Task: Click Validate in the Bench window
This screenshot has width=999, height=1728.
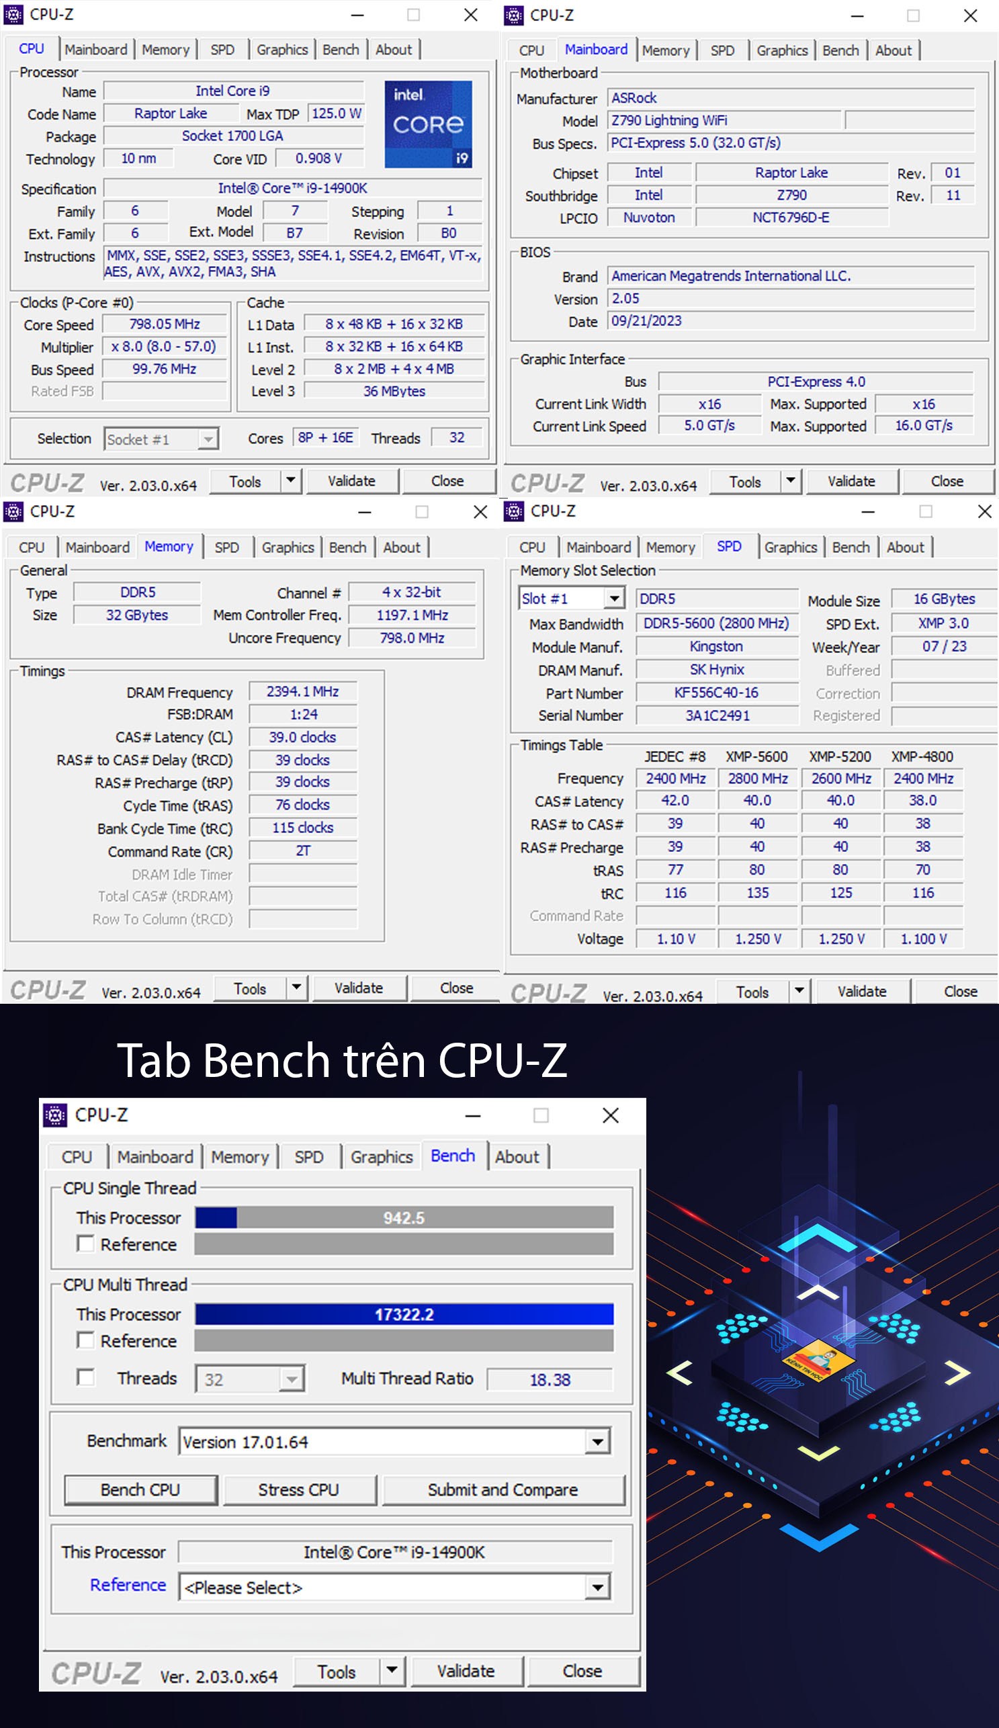Action: (x=466, y=1671)
